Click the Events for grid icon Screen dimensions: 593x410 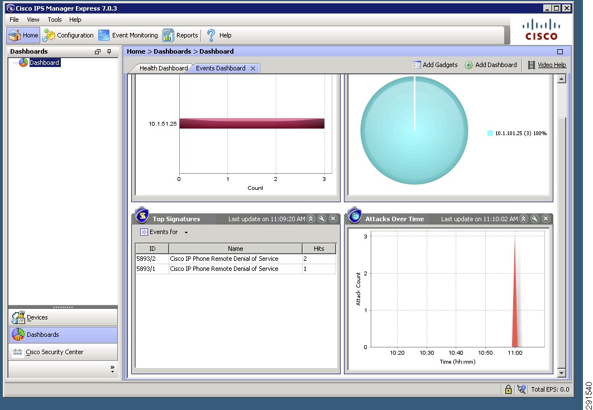(144, 232)
